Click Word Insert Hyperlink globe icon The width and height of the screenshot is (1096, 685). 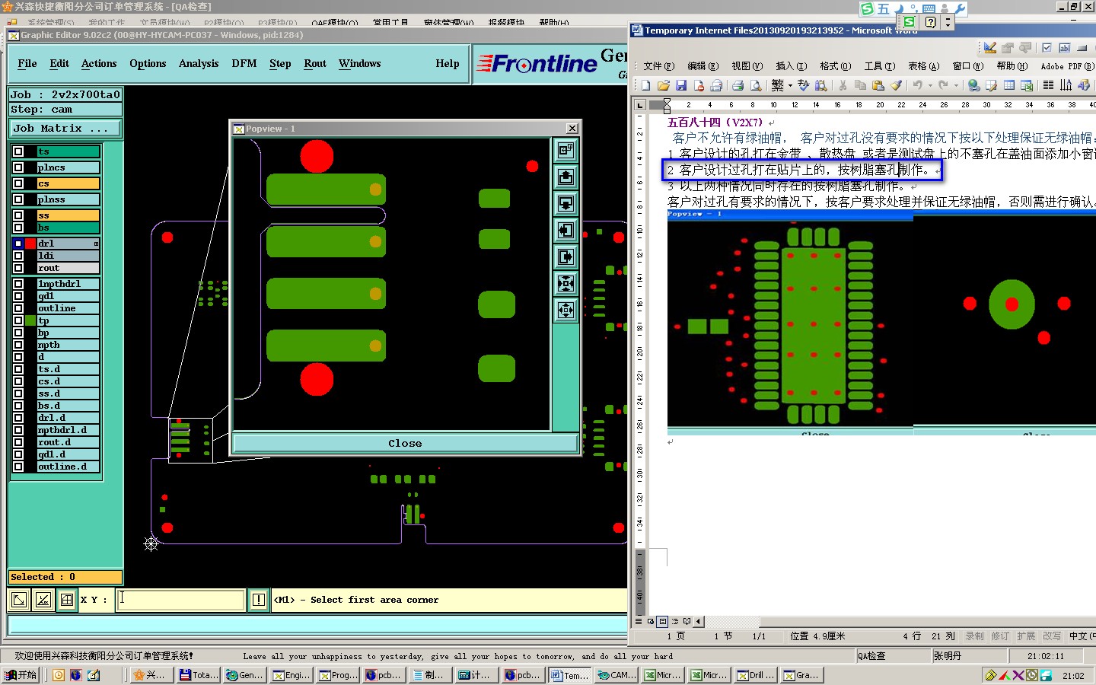973,85
